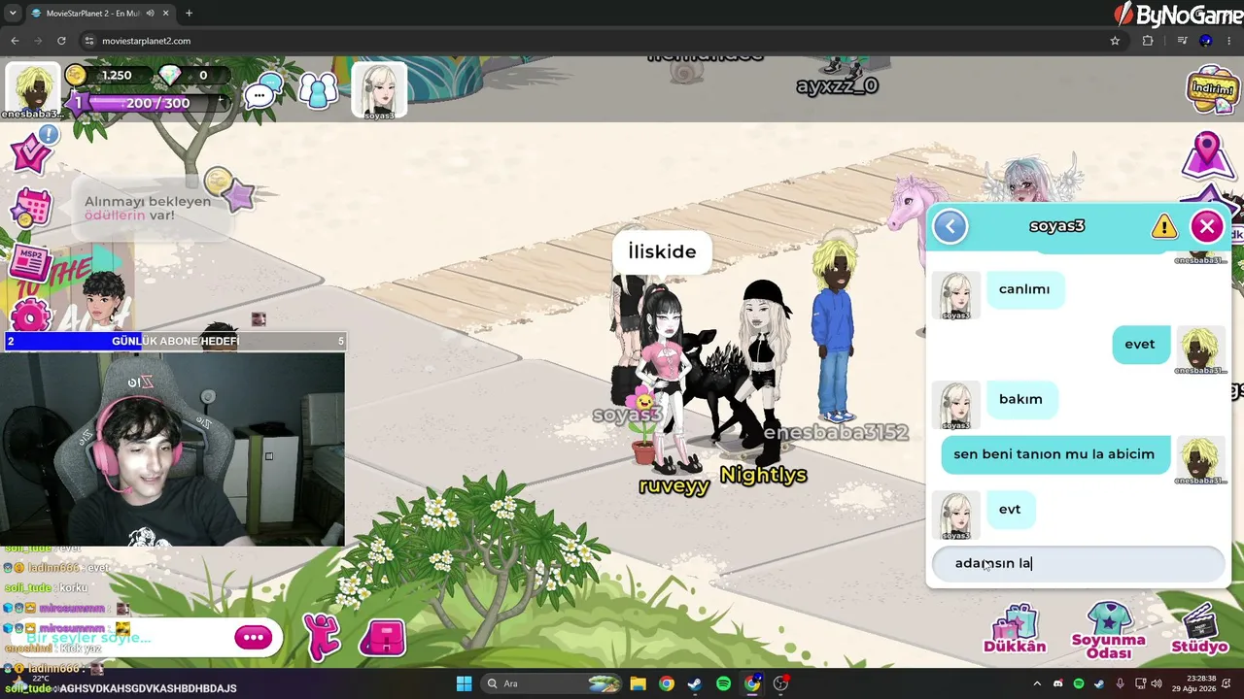Click the 'canlımı' chat message bubble

tap(1024, 289)
